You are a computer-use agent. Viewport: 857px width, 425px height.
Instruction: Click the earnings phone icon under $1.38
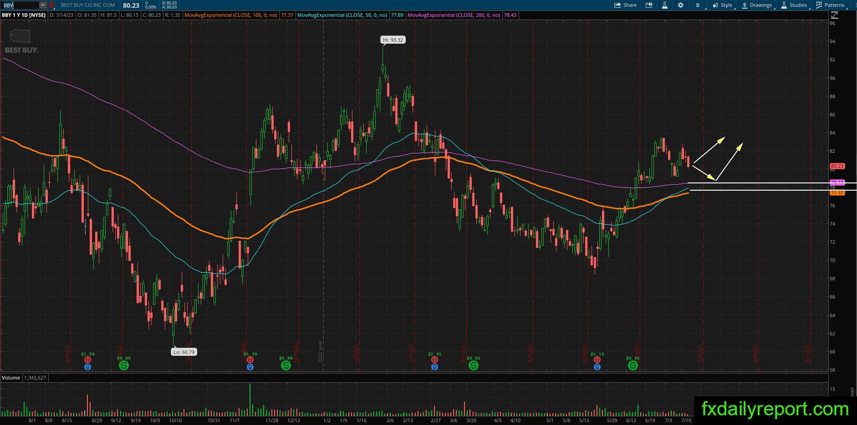(x=250, y=360)
